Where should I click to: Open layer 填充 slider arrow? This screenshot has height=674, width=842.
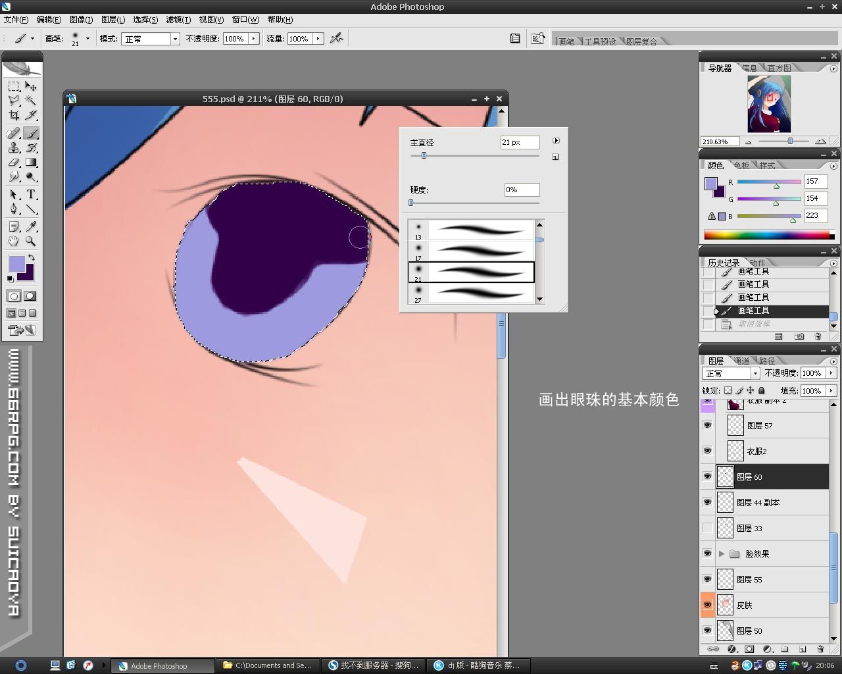pyautogui.click(x=831, y=390)
